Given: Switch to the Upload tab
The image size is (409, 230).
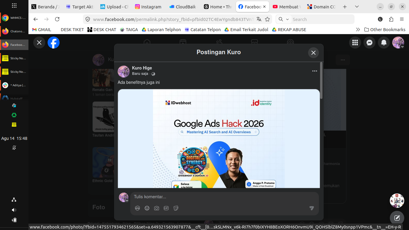Looking at the screenshot, I should click(x=114, y=7).
